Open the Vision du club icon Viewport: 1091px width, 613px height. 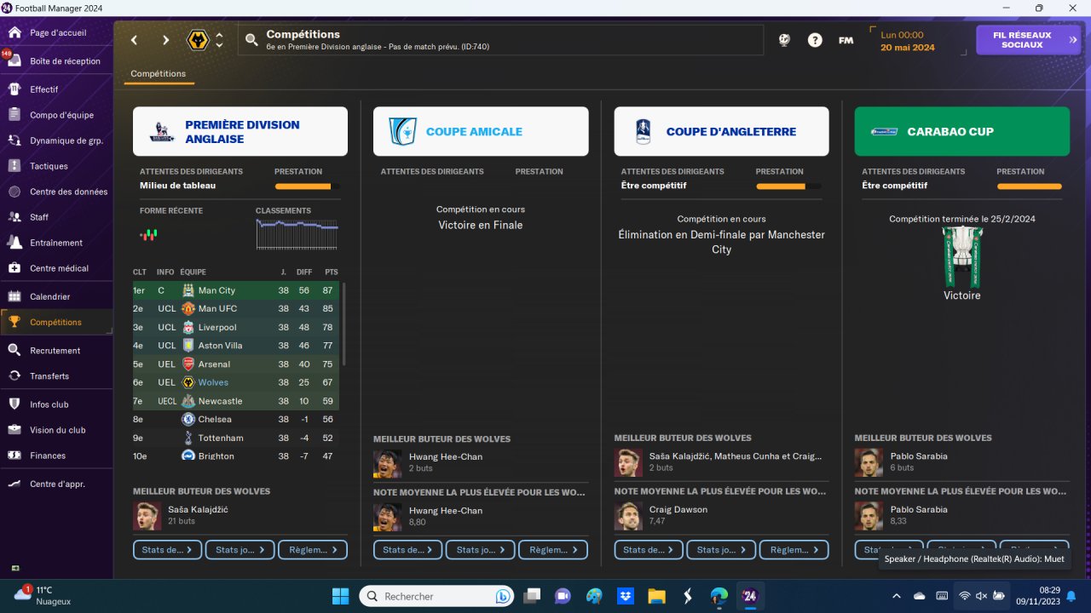[14, 430]
